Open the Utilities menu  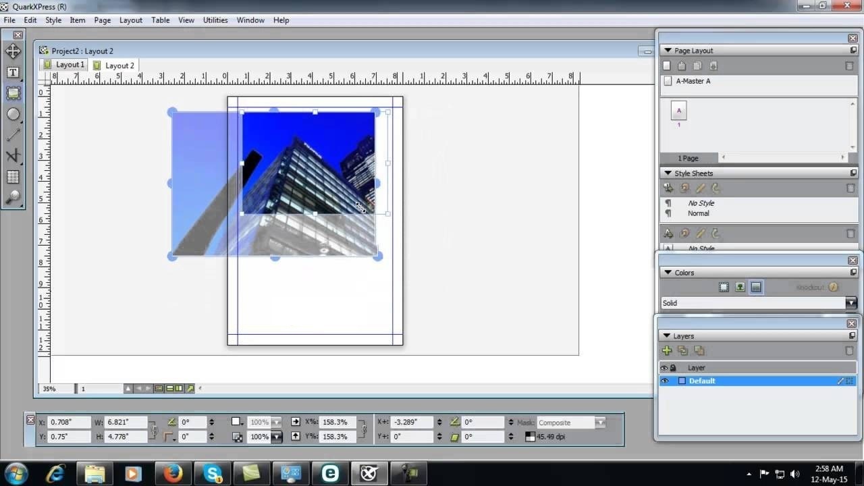point(215,20)
